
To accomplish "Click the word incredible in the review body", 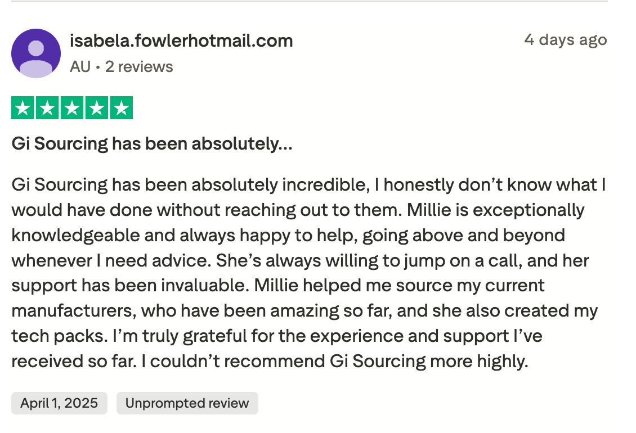I will 326,185.
